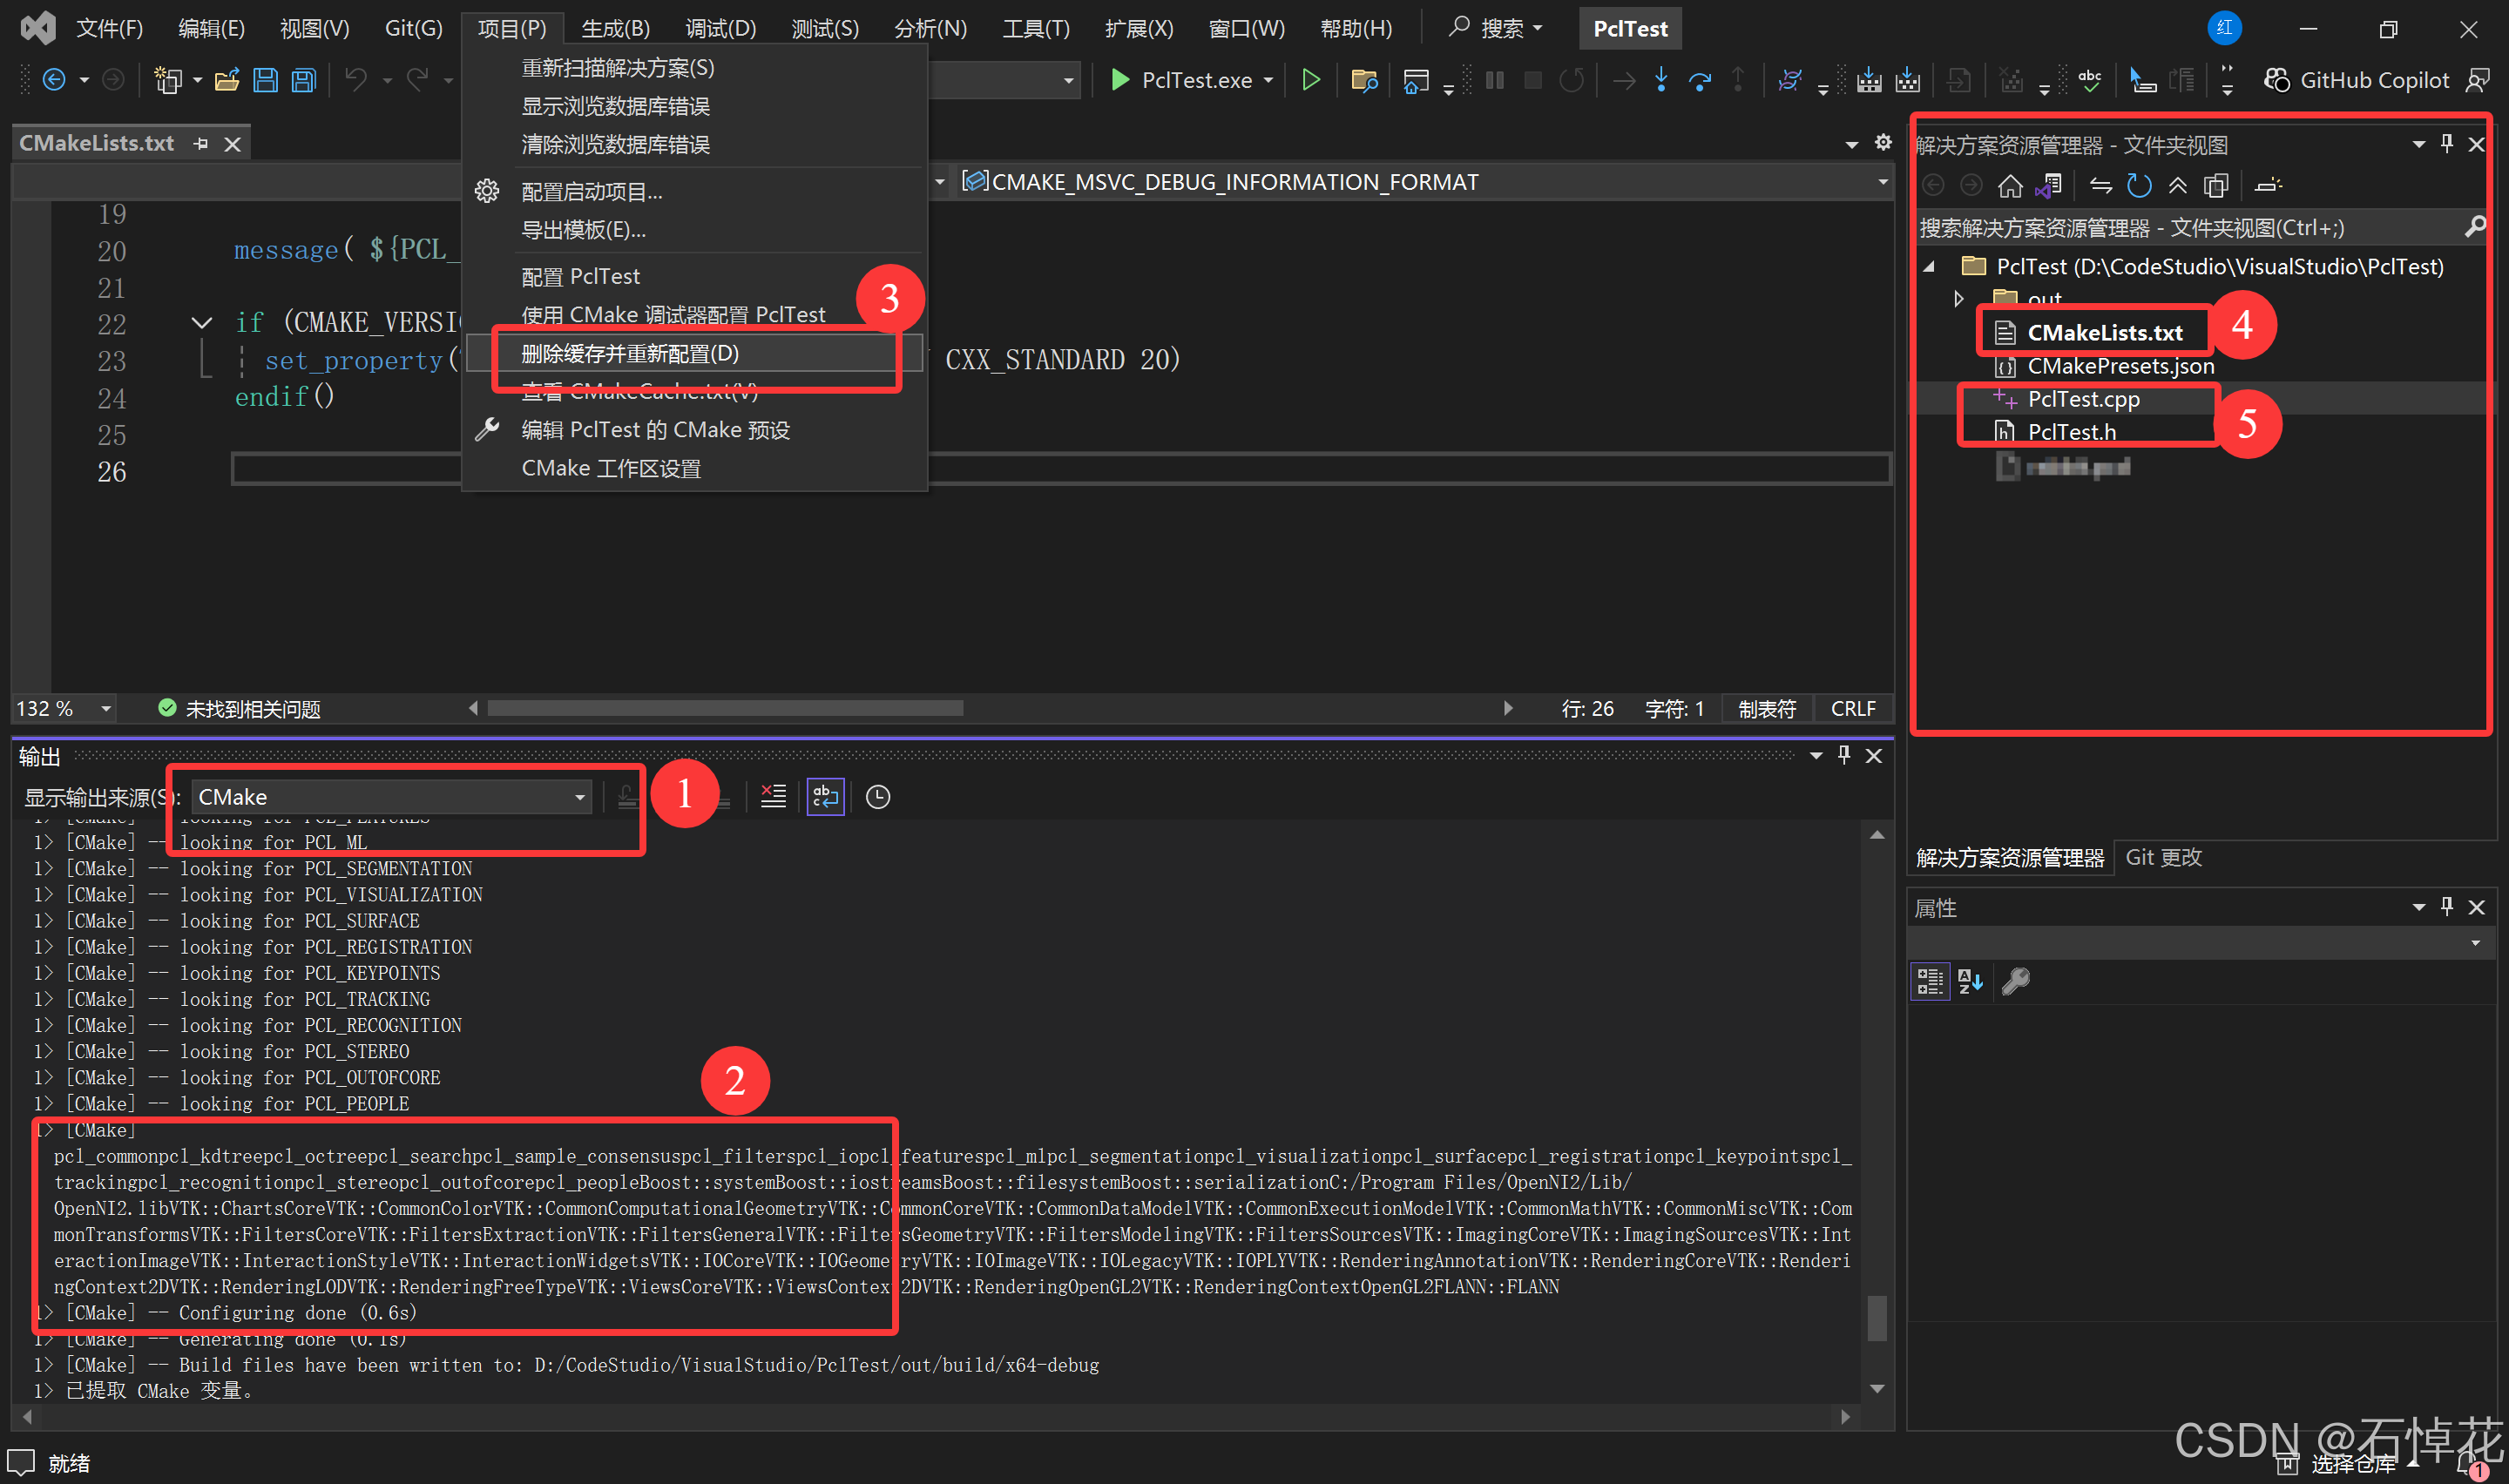Viewport: 2509px width, 1484px height.
Task: Expand the out folder in Solution Explorer
Action: (x=1960, y=298)
